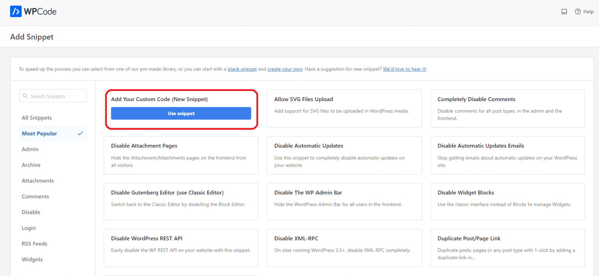Open the Comments snippet category
This screenshot has height=276, width=599.
tap(35, 196)
